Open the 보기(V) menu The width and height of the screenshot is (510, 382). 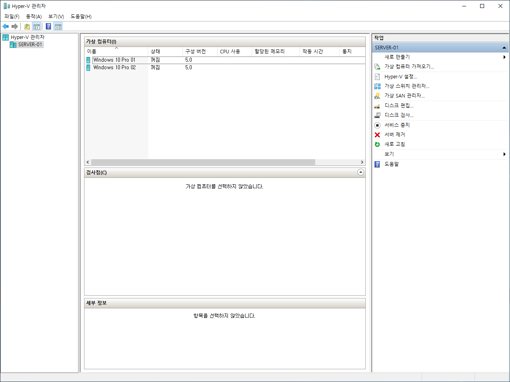(x=56, y=16)
